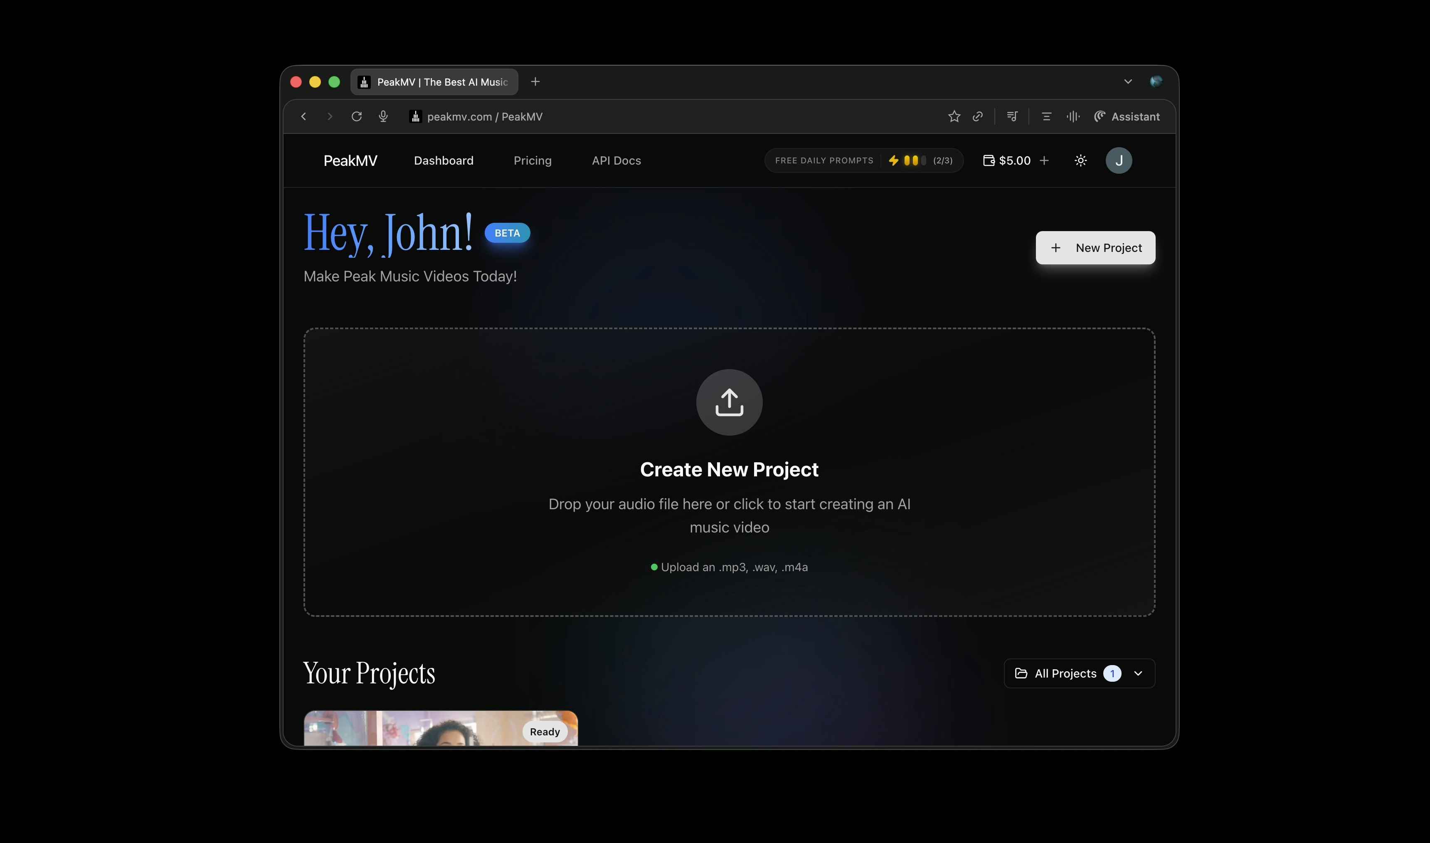Open the music playlist toolbar icon
This screenshot has height=843, width=1430.
(x=1011, y=116)
